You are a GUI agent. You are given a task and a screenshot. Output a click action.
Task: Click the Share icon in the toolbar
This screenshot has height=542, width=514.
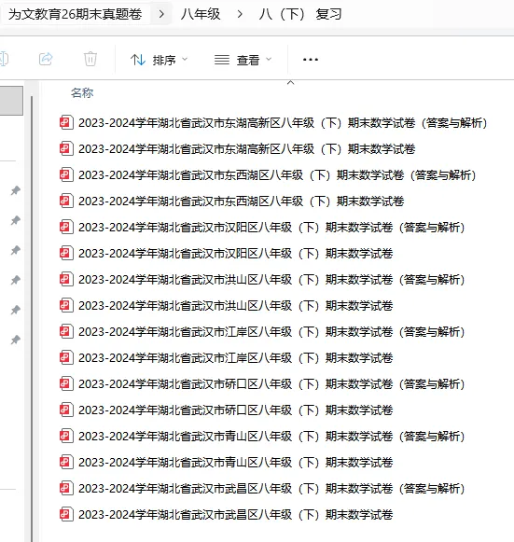46,59
